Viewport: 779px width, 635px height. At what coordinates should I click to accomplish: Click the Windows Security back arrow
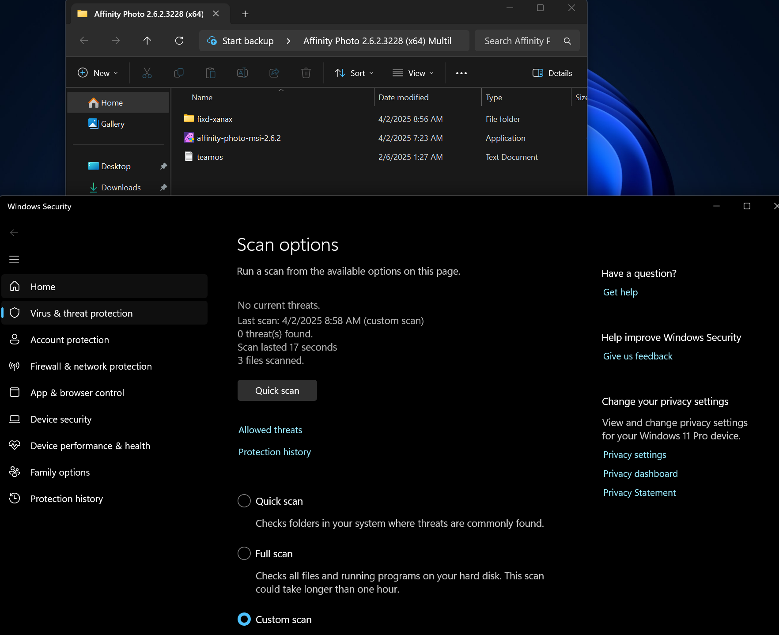coord(14,233)
